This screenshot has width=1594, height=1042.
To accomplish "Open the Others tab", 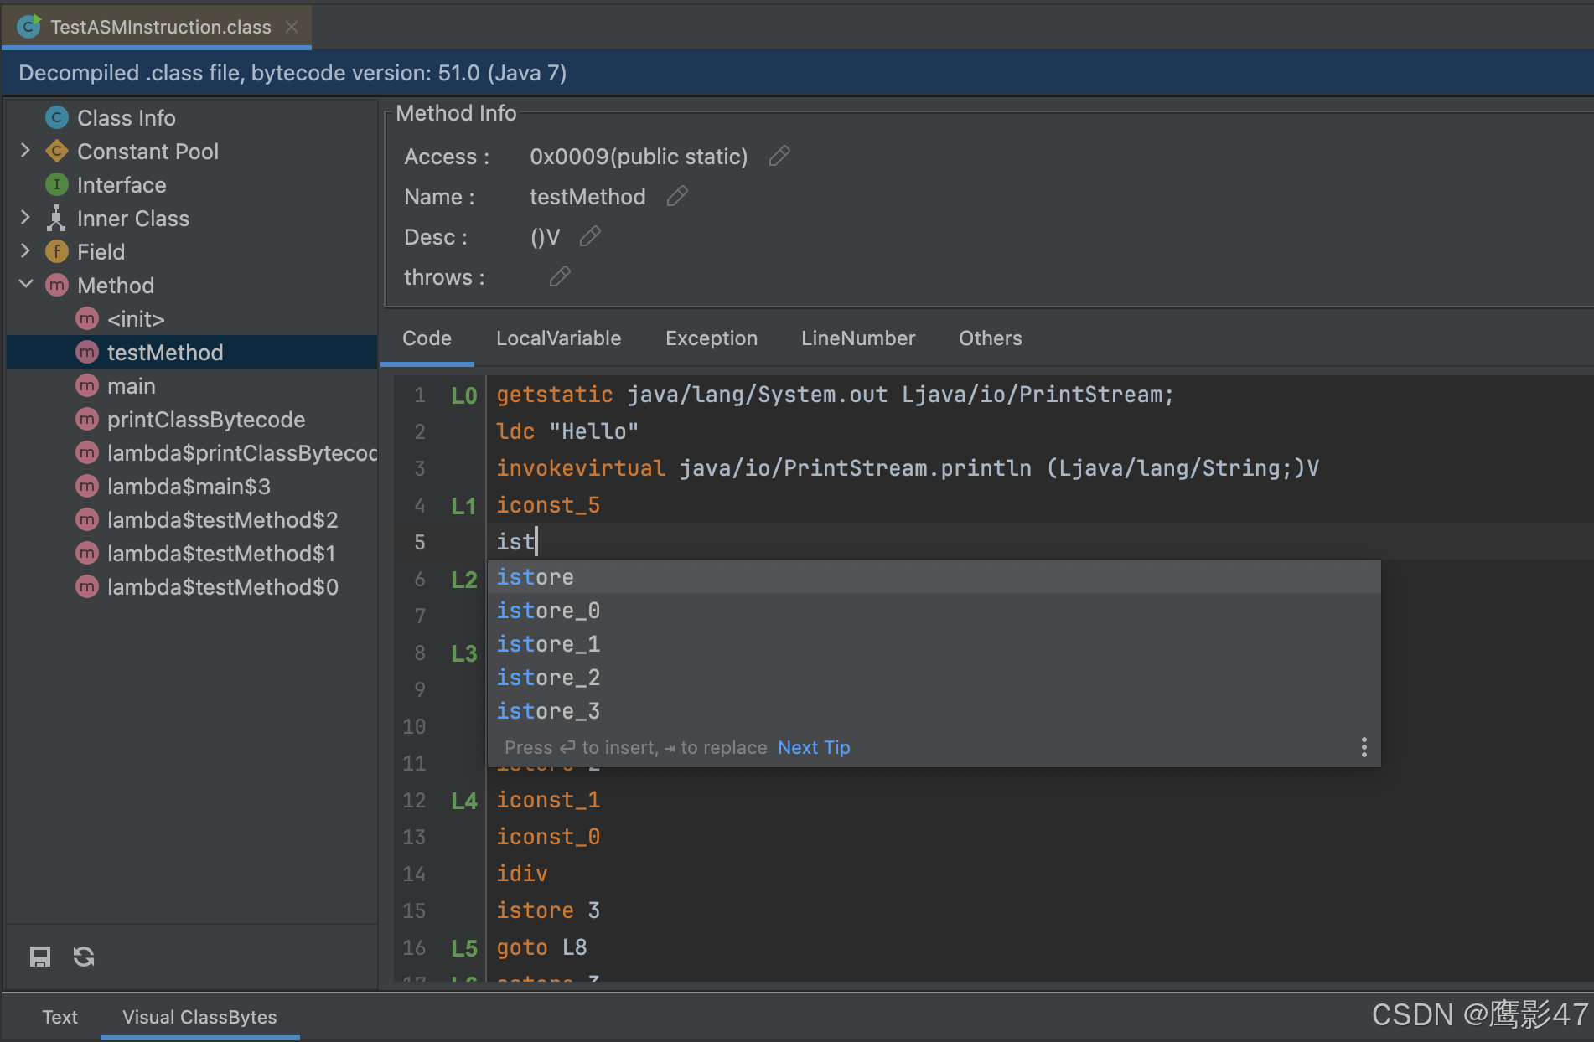I will (990, 338).
